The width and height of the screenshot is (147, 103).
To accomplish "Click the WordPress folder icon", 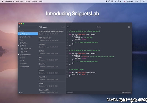I will pos(20,66).
